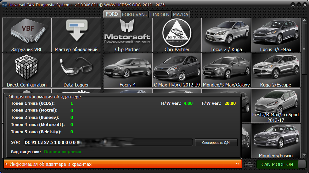Click the vehicle list scroll down arrow
Viewport: 309px width, 173px height.
pyautogui.click(x=305, y=155)
